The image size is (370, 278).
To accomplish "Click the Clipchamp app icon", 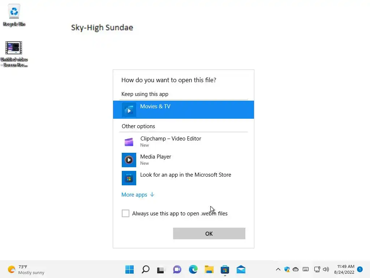I will [129, 142].
